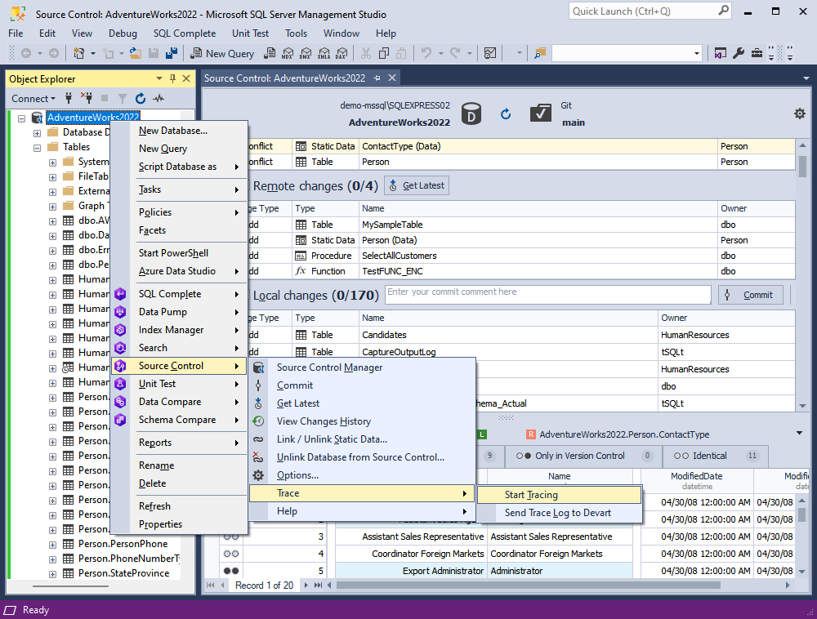Image resolution: width=817 pixels, height=619 pixels.
Task: Collapse the AdventureWorks2022 tree node
Action: 21,118
